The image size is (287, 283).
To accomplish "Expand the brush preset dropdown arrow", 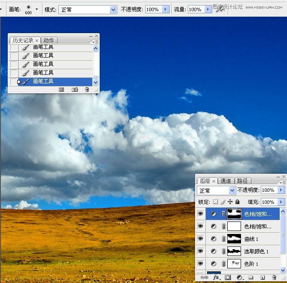I will tap(37, 9).
